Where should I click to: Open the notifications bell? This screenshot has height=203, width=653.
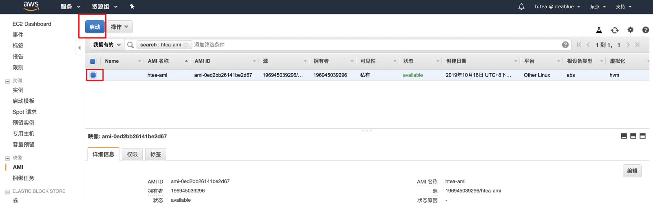tap(521, 7)
